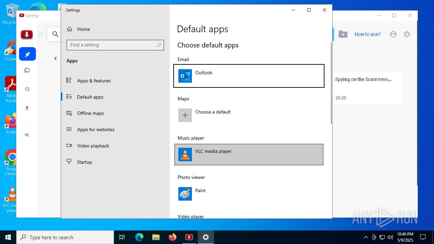Open Firefox from taskbar
Image resolution: width=434 pixels, height=244 pixels.
(173, 237)
